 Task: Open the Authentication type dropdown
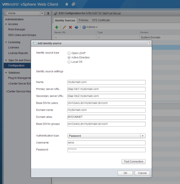(106, 136)
